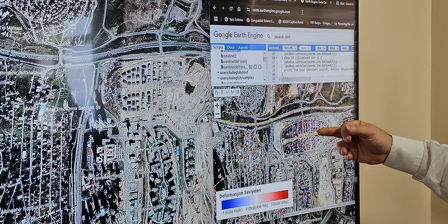Select the hand pan tool on map

tap(216, 92)
